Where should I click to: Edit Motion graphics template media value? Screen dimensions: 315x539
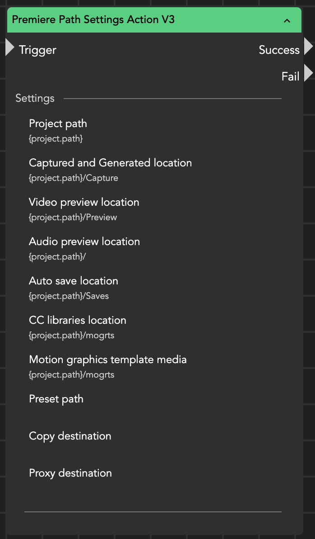71,375
